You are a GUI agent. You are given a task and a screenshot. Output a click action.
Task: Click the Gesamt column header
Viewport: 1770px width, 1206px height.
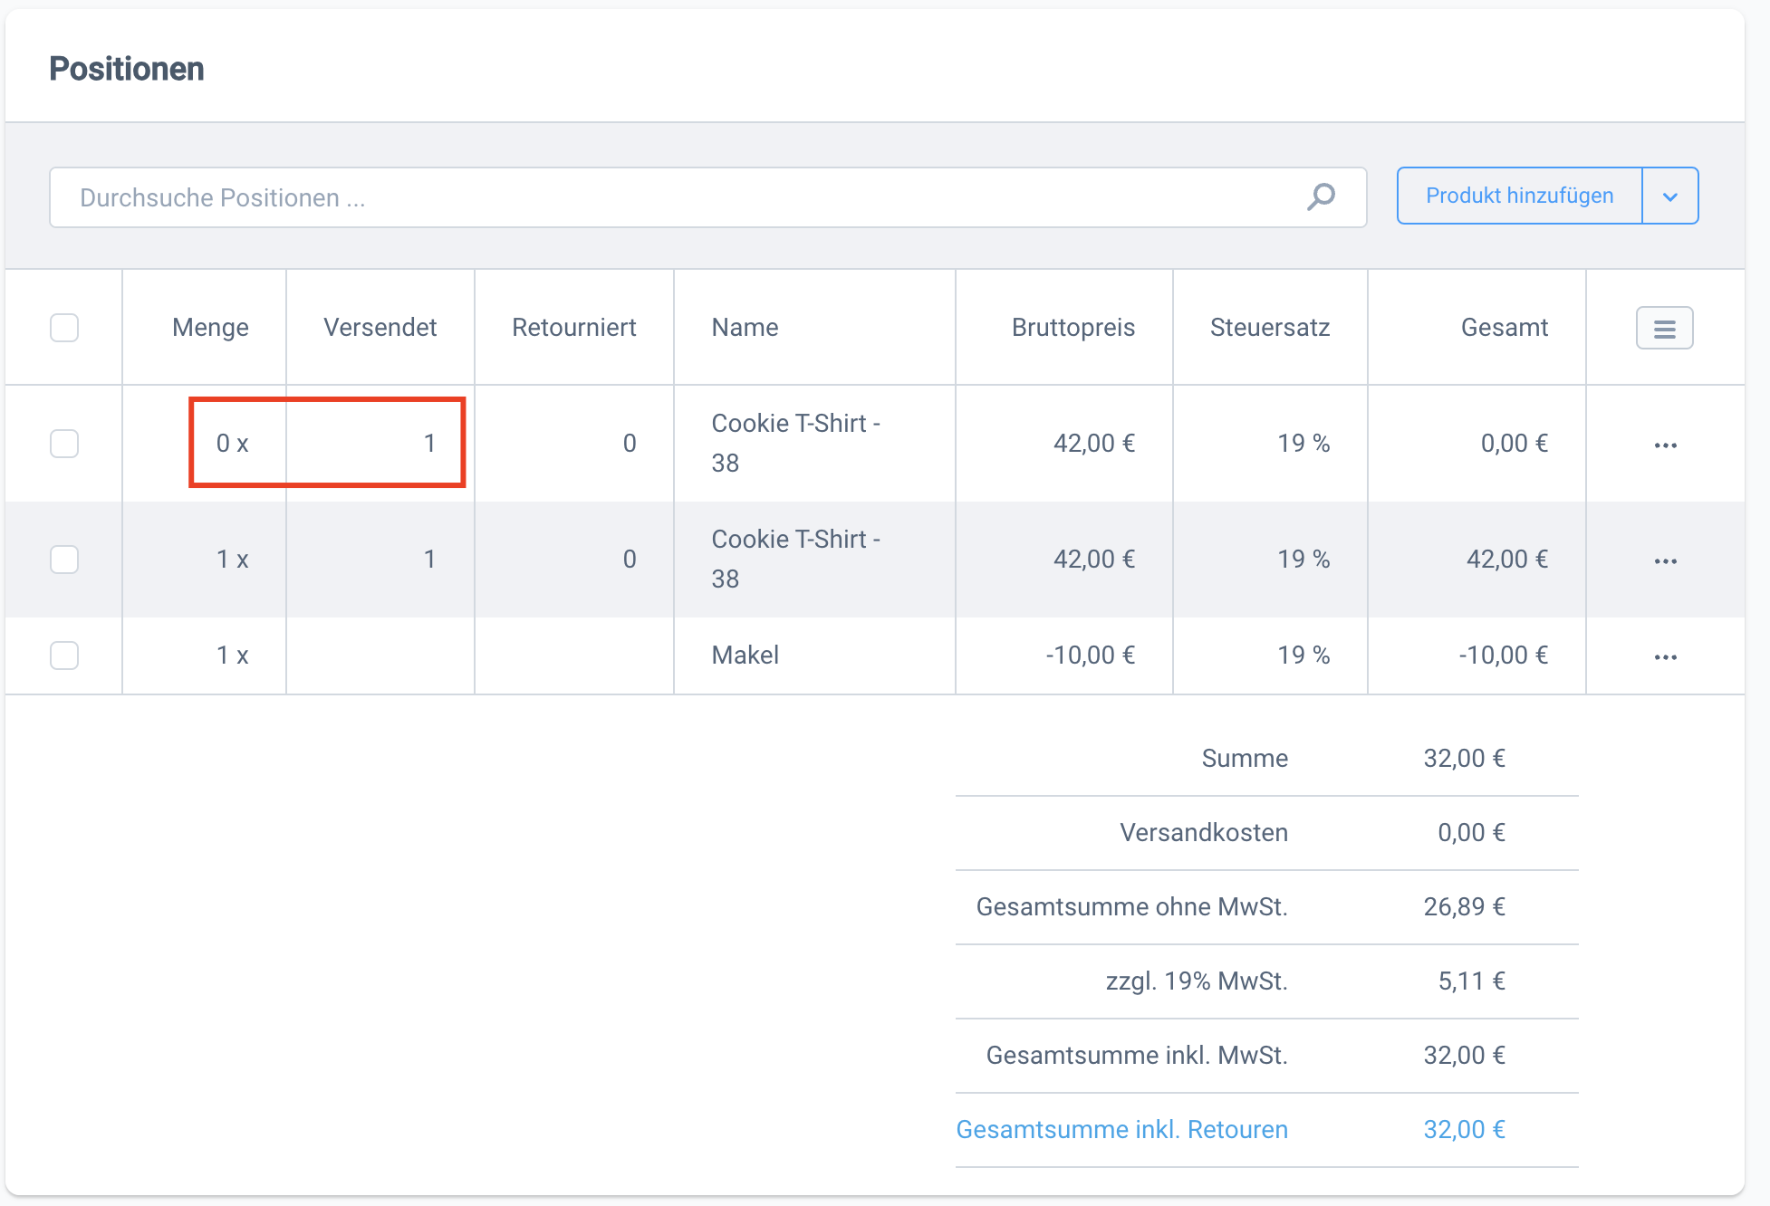pyautogui.click(x=1504, y=328)
